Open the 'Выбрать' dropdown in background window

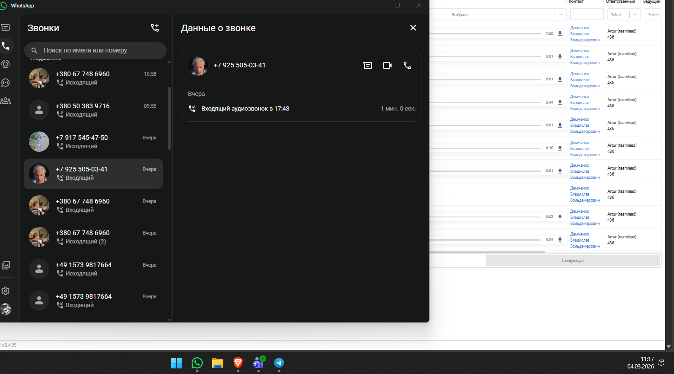tap(498, 14)
